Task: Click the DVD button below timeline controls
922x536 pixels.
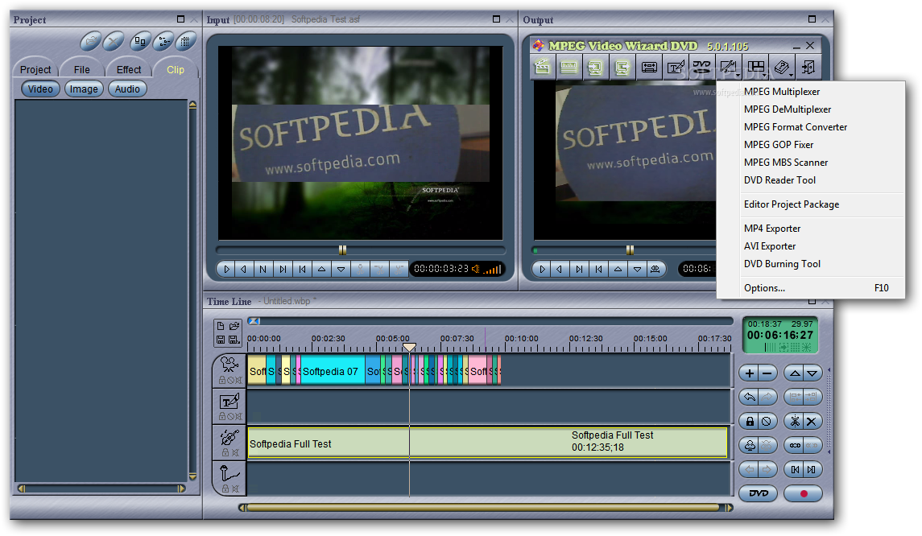Action: point(759,493)
